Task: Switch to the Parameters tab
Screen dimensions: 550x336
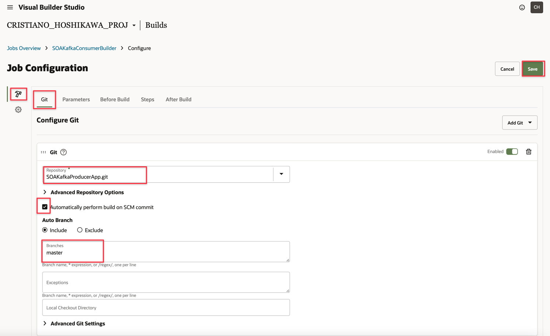Action: [76, 99]
